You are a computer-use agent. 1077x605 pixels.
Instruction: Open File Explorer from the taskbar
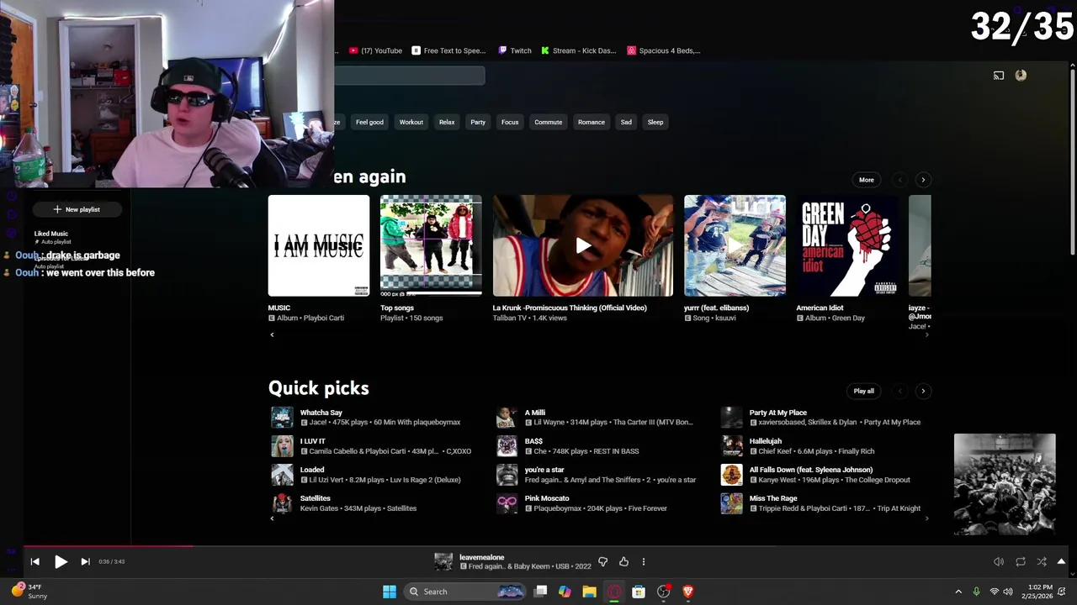tap(589, 592)
